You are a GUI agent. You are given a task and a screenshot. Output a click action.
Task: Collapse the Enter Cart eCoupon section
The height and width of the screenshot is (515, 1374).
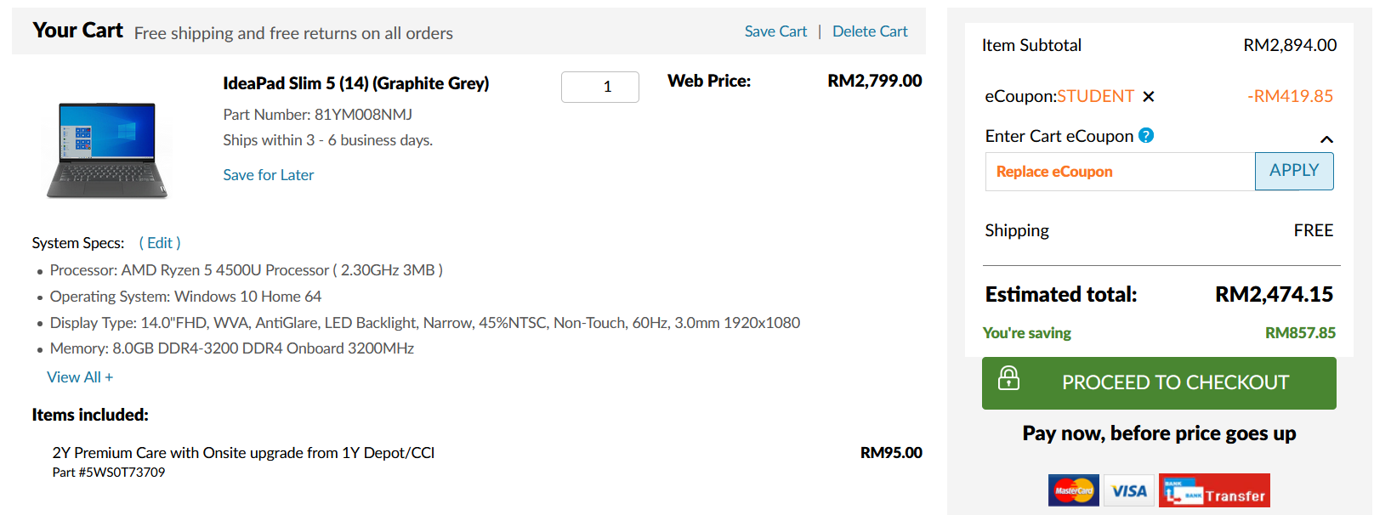click(1326, 139)
